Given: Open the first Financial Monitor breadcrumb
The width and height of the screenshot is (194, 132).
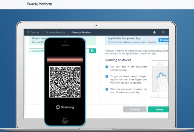Looking at the screenshot, I should click(x=55, y=32).
